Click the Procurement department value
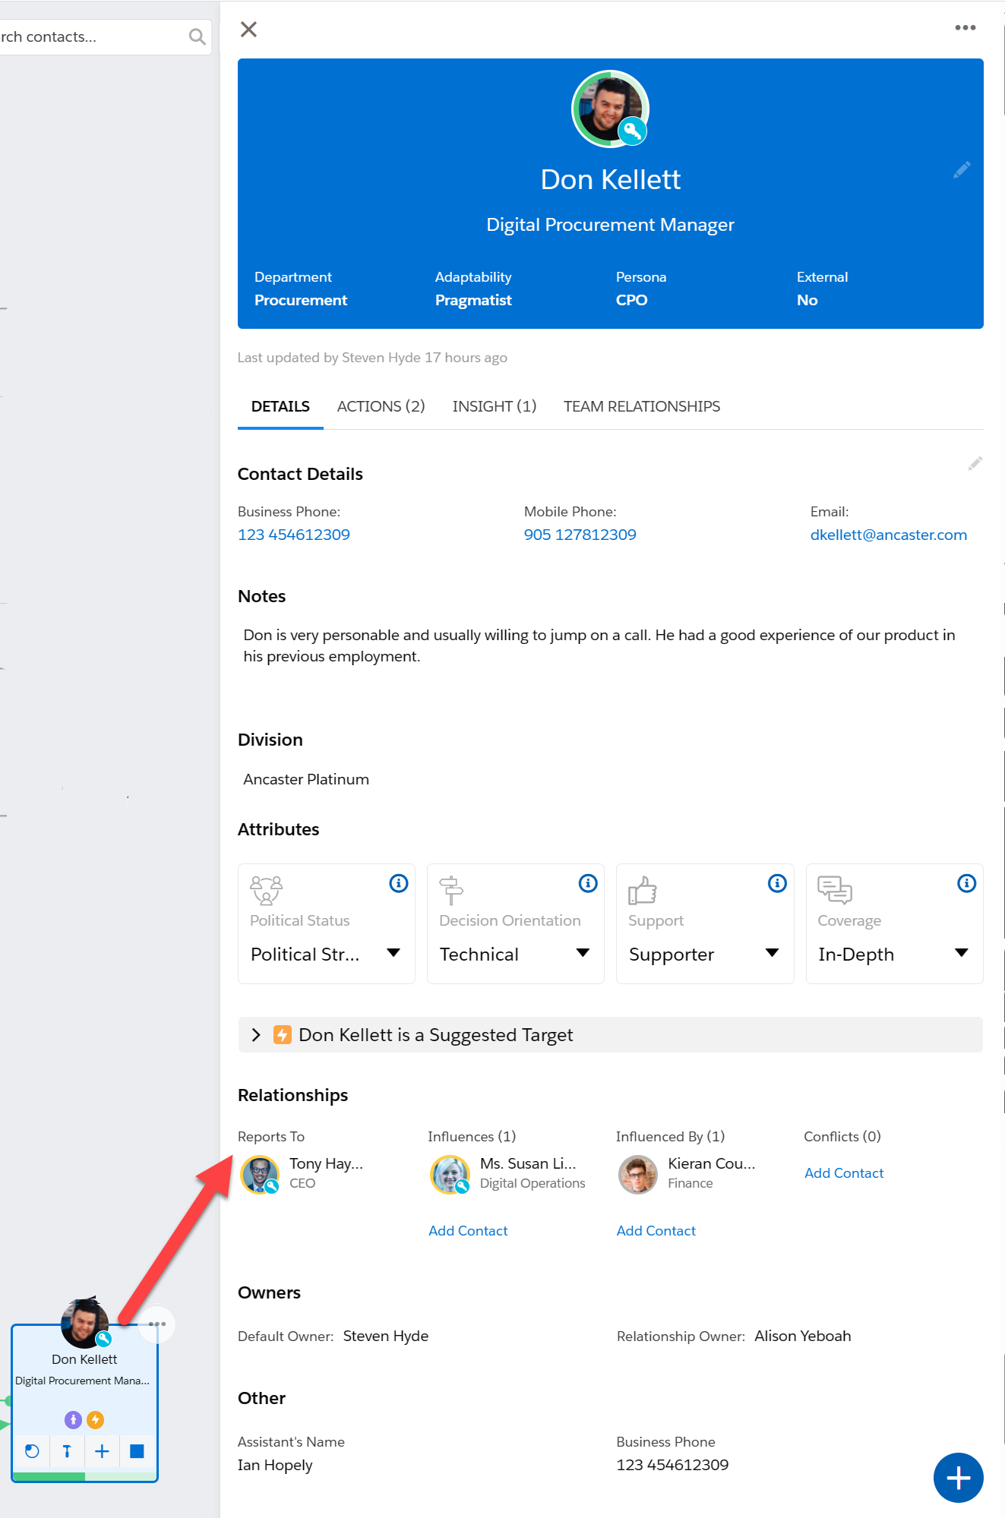This screenshot has height=1518, width=1005. click(301, 300)
